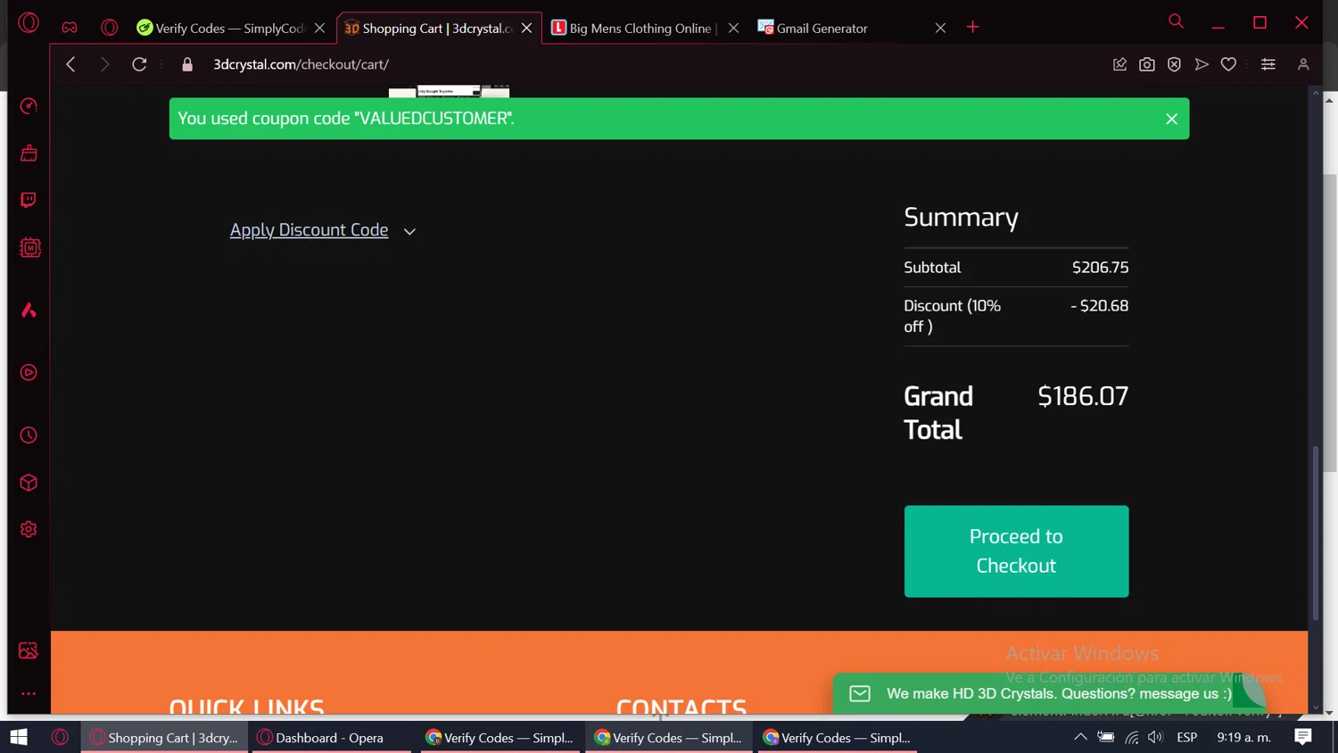The width and height of the screenshot is (1338, 753).
Task: Click the Opera speed dial tab icon
Action: click(x=110, y=28)
